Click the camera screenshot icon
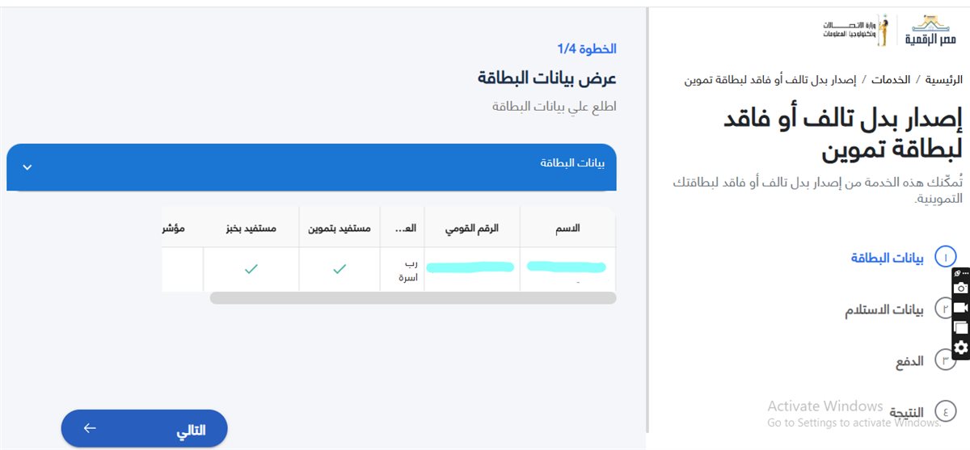The width and height of the screenshot is (970, 450). pos(961,288)
